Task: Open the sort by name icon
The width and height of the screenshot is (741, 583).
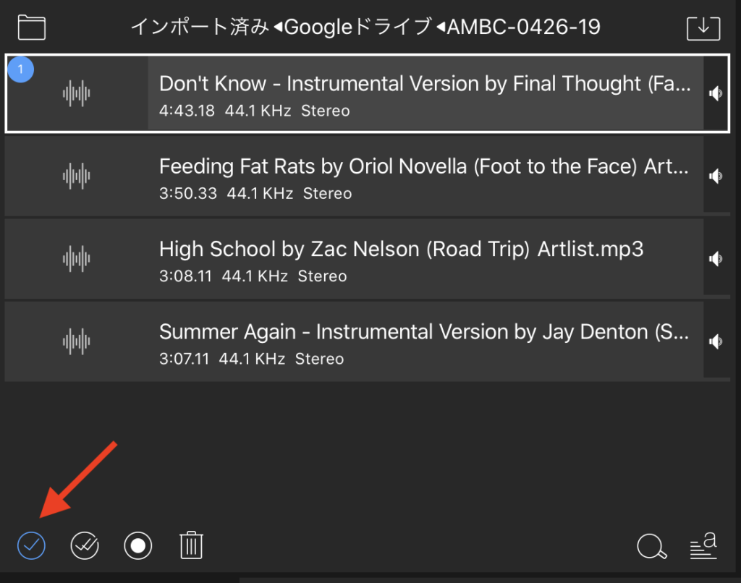Action: tap(703, 545)
